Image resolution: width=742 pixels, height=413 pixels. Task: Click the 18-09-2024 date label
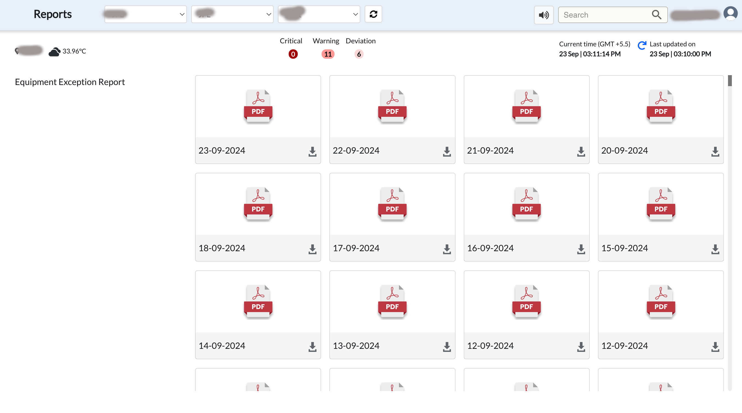pyautogui.click(x=222, y=248)
